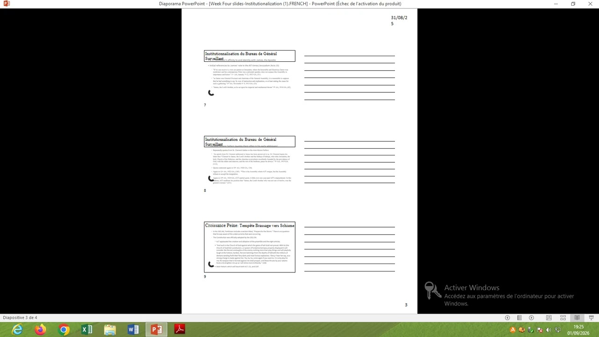Image resolution: width=599 pixels, height=337 pixels.
Task: Open Word from taskbar
Action: point(133,330)
